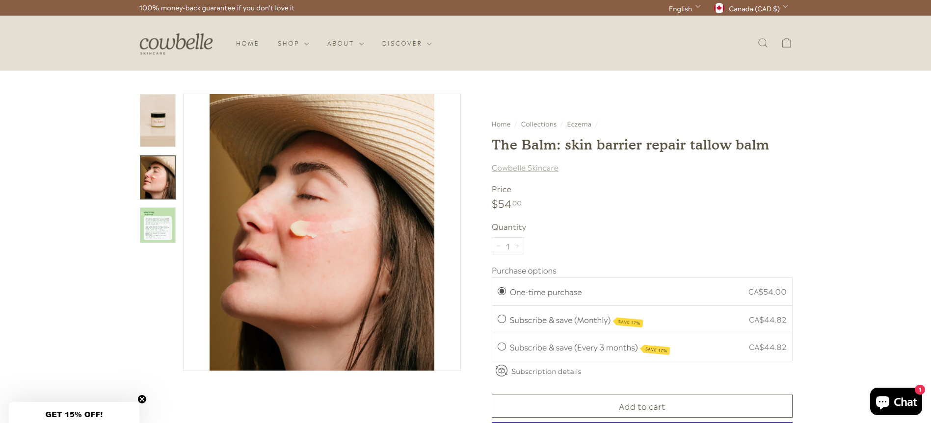Go to the Home nav item
The height and width of the screenshot is (423, 931).
(x=247, y=44)
